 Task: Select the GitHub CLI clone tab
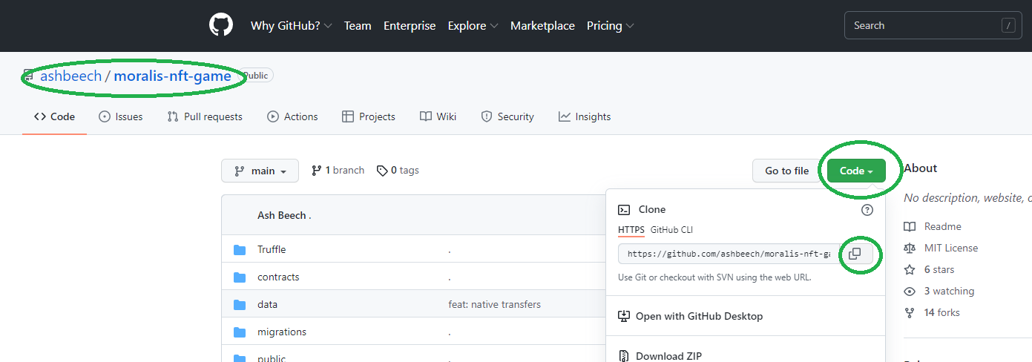(x=671, y=230)
